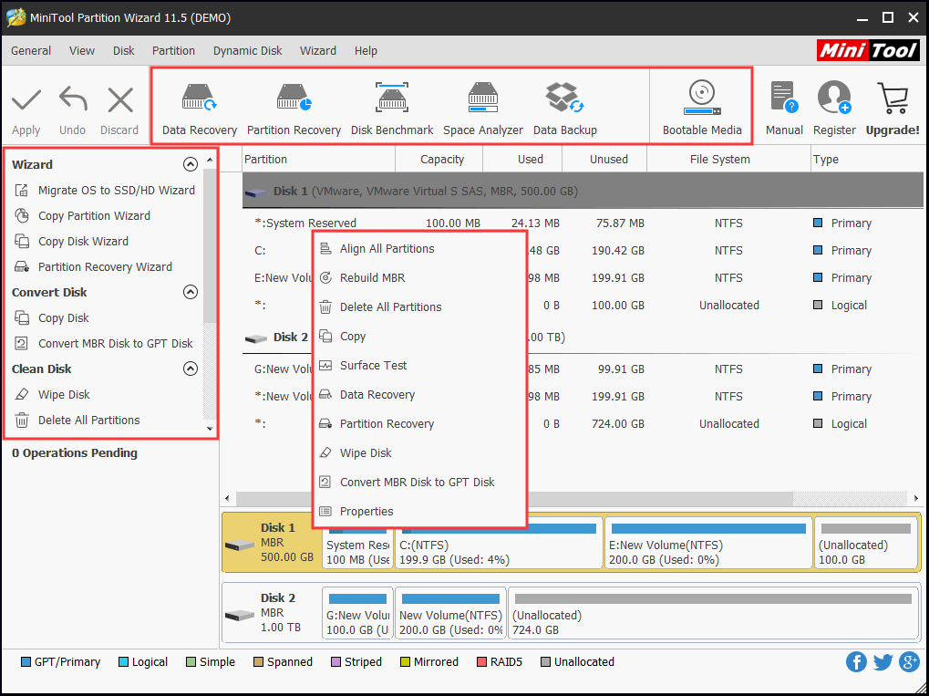Select the Disk 1 header row in list
The image size is (929, 696).
point(583,191)
